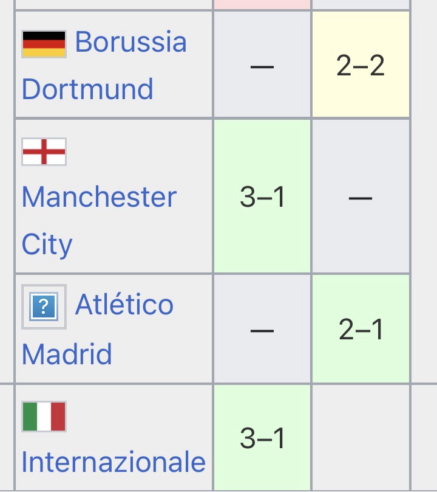Click the dash cell in Manchester City row
Screen dimensions: 437x492
361,196
